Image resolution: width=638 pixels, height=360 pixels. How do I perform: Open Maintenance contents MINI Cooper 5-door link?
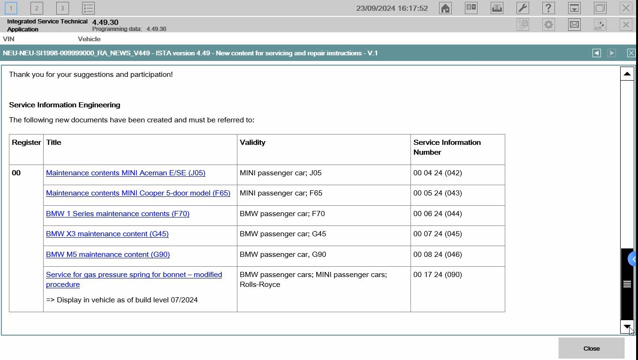(138, 193)
